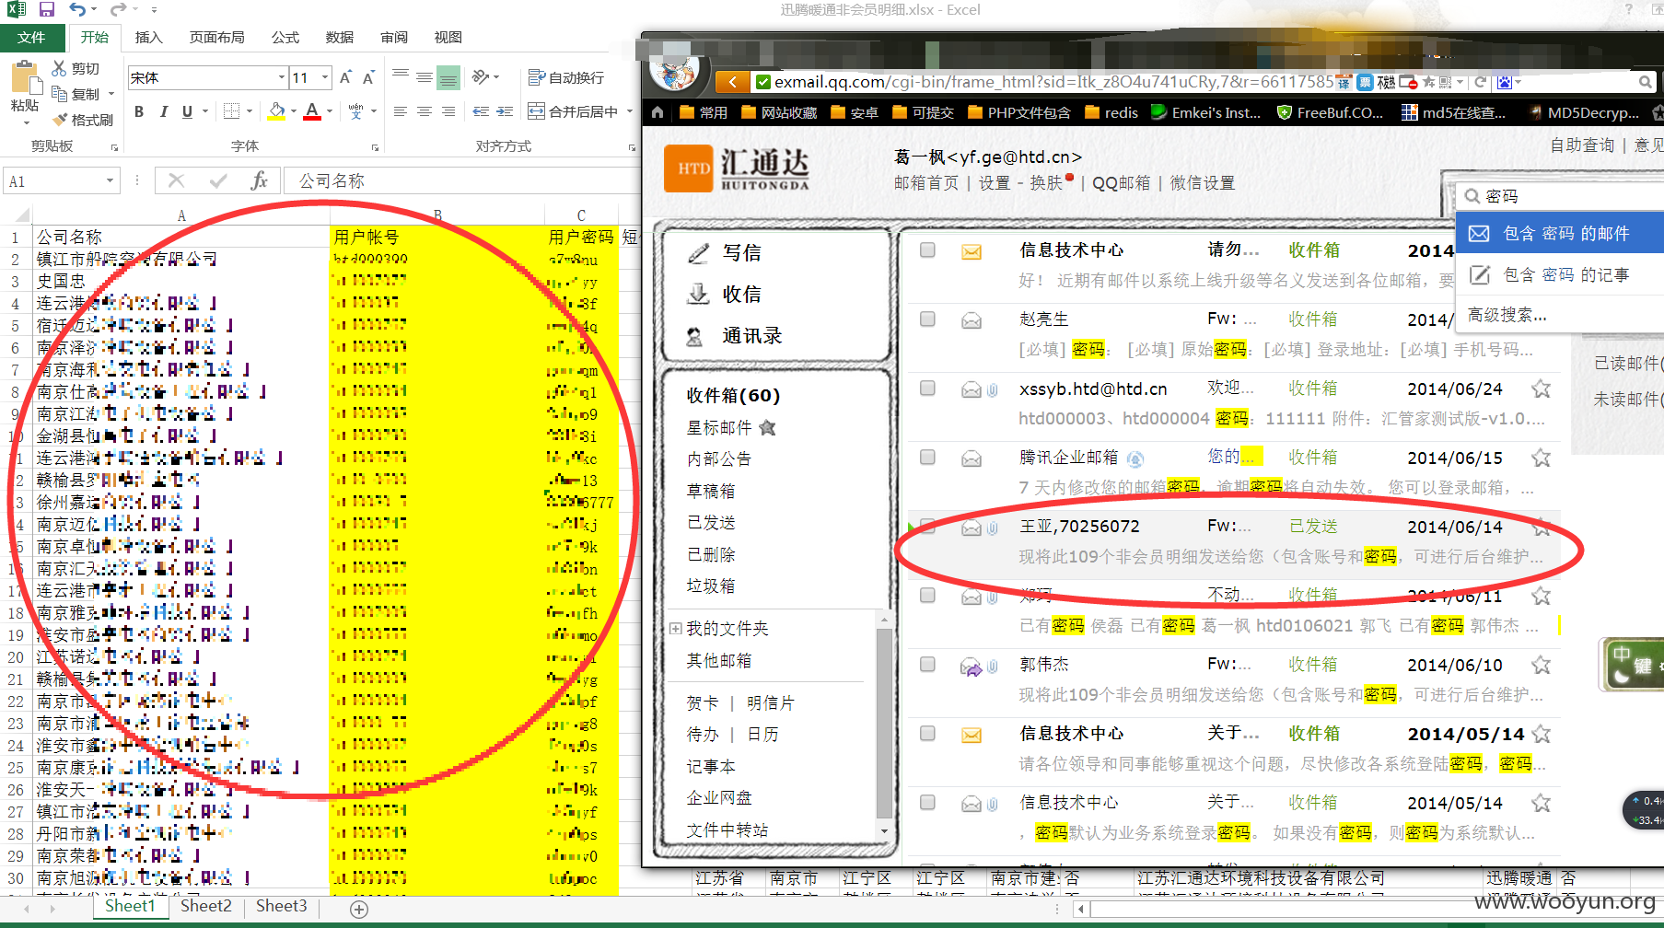Increase font size in Excel
Viewport: 1664px width, 928px height.
coord(345,78)
